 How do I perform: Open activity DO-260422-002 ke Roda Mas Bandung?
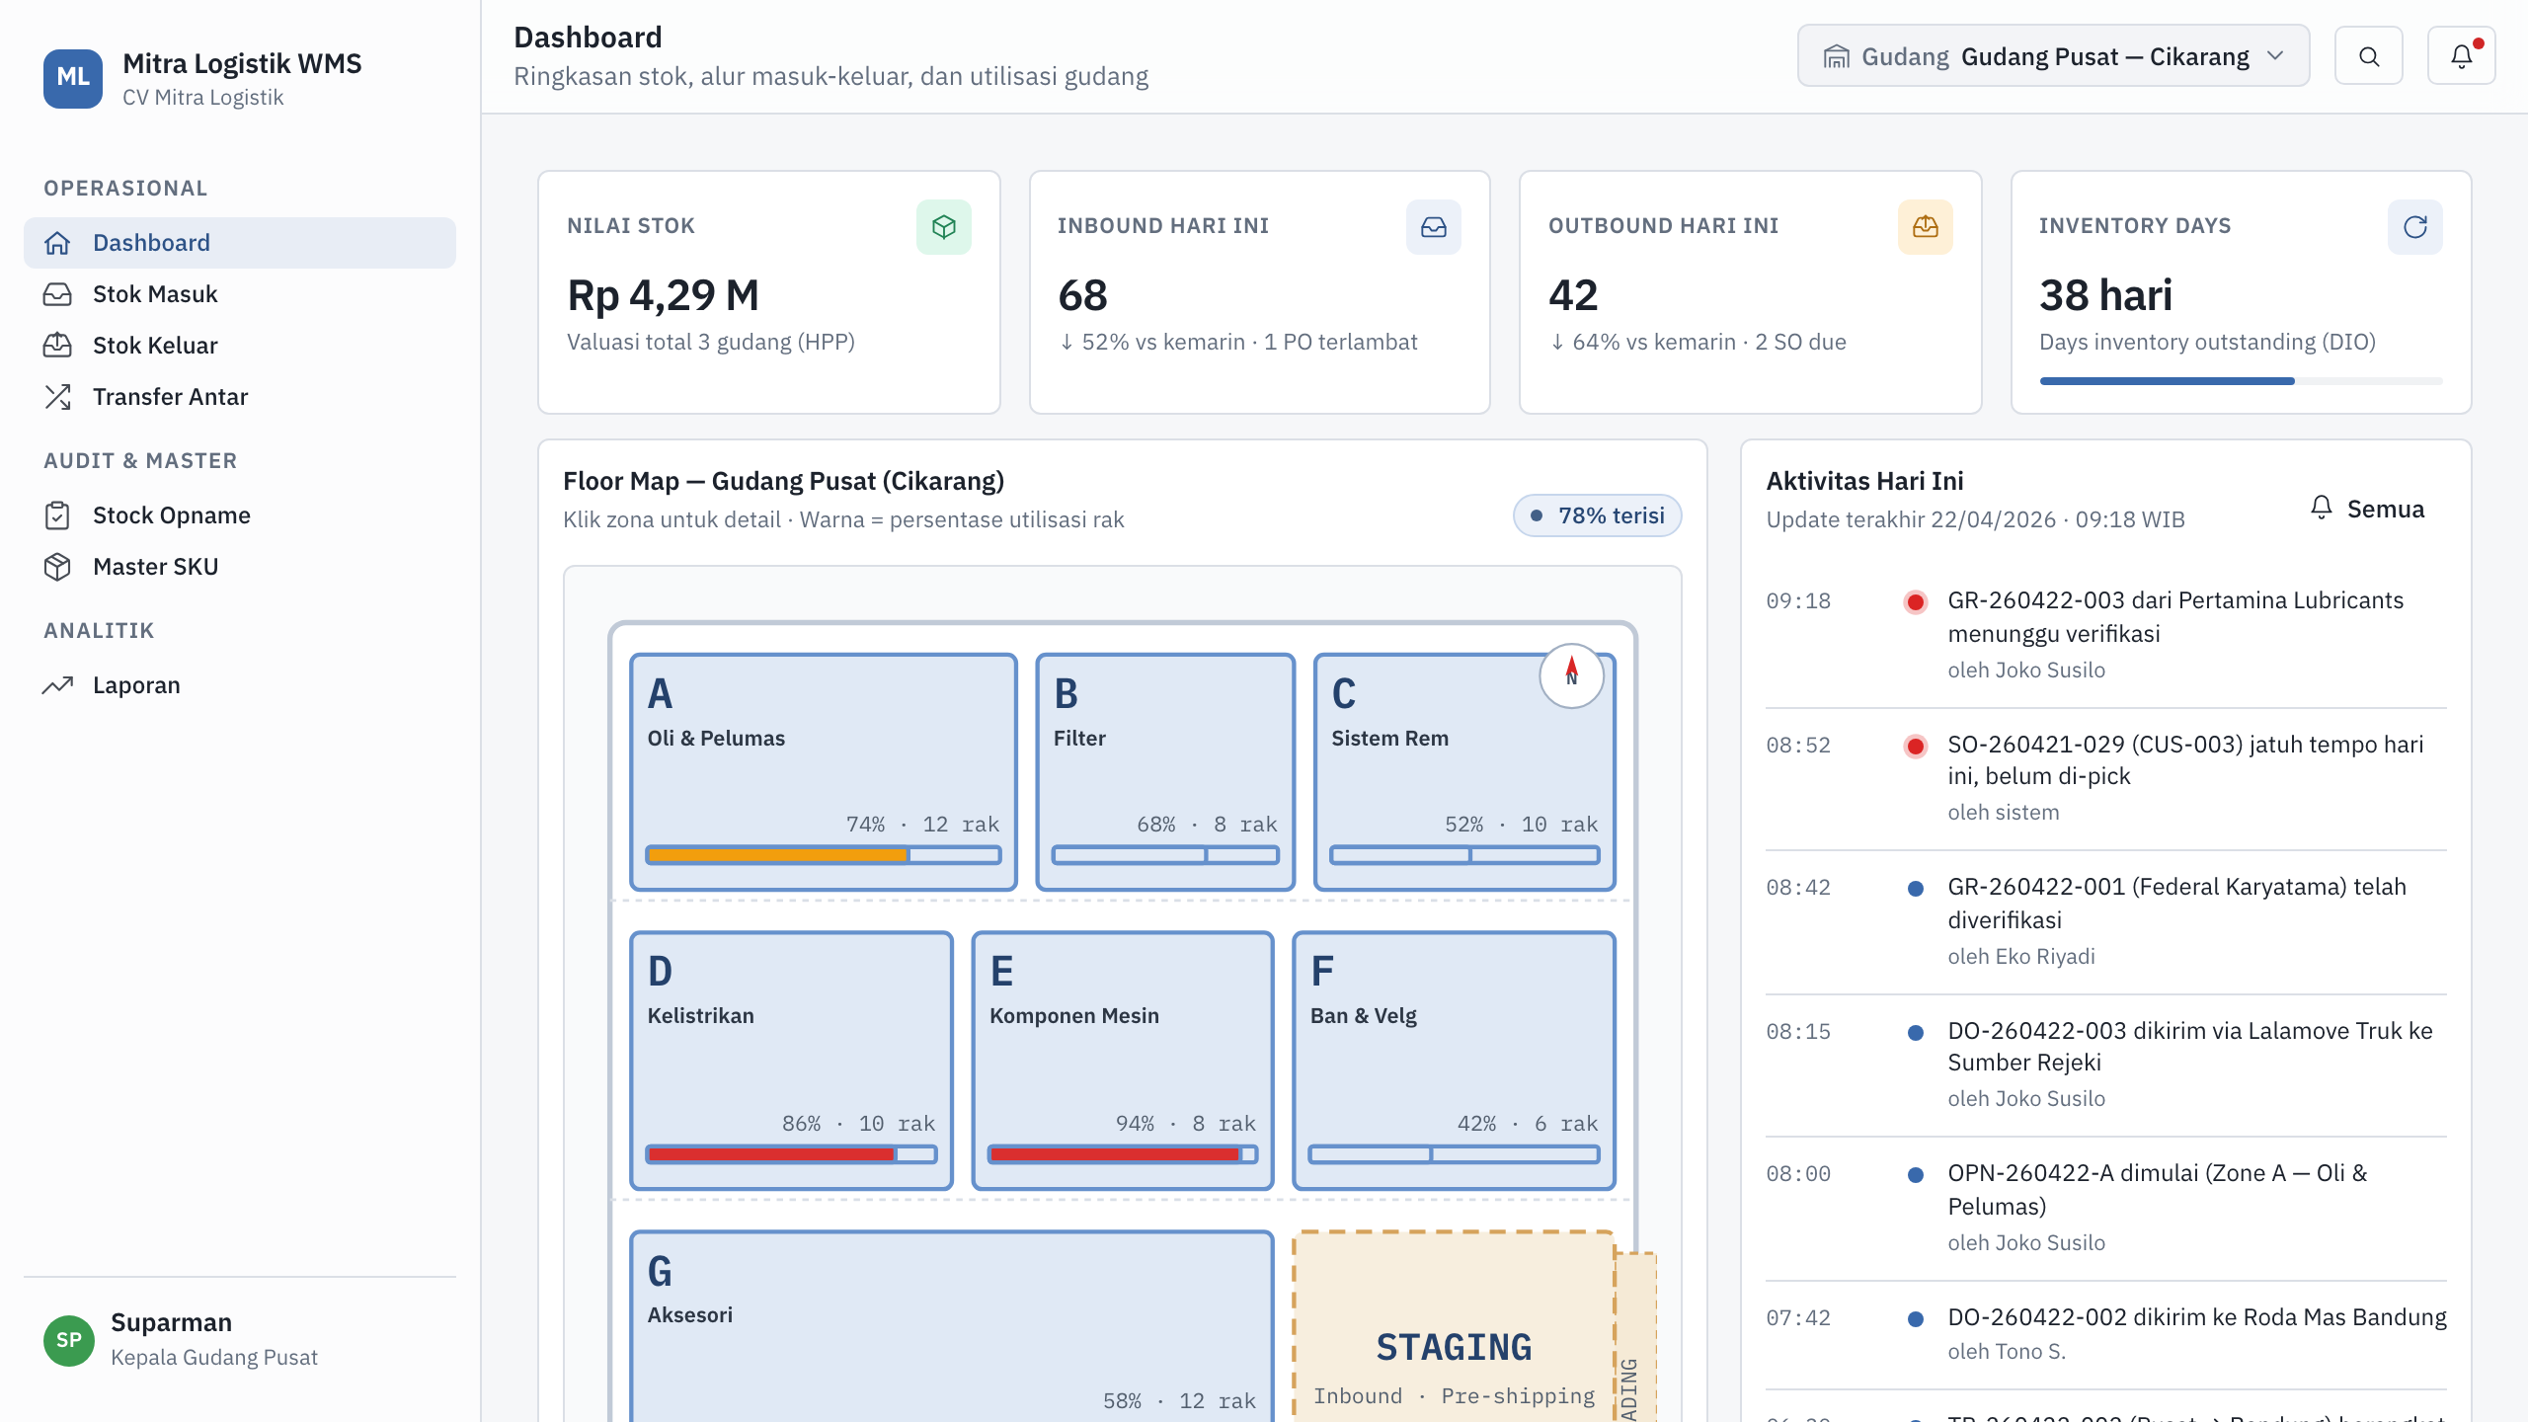[2106, 1334]
